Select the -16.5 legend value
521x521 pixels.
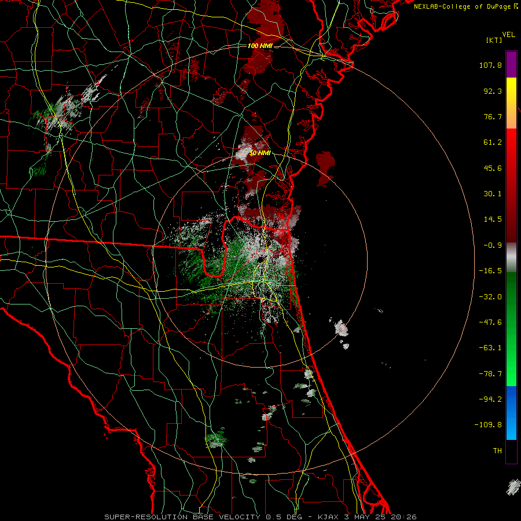[490, 271]
